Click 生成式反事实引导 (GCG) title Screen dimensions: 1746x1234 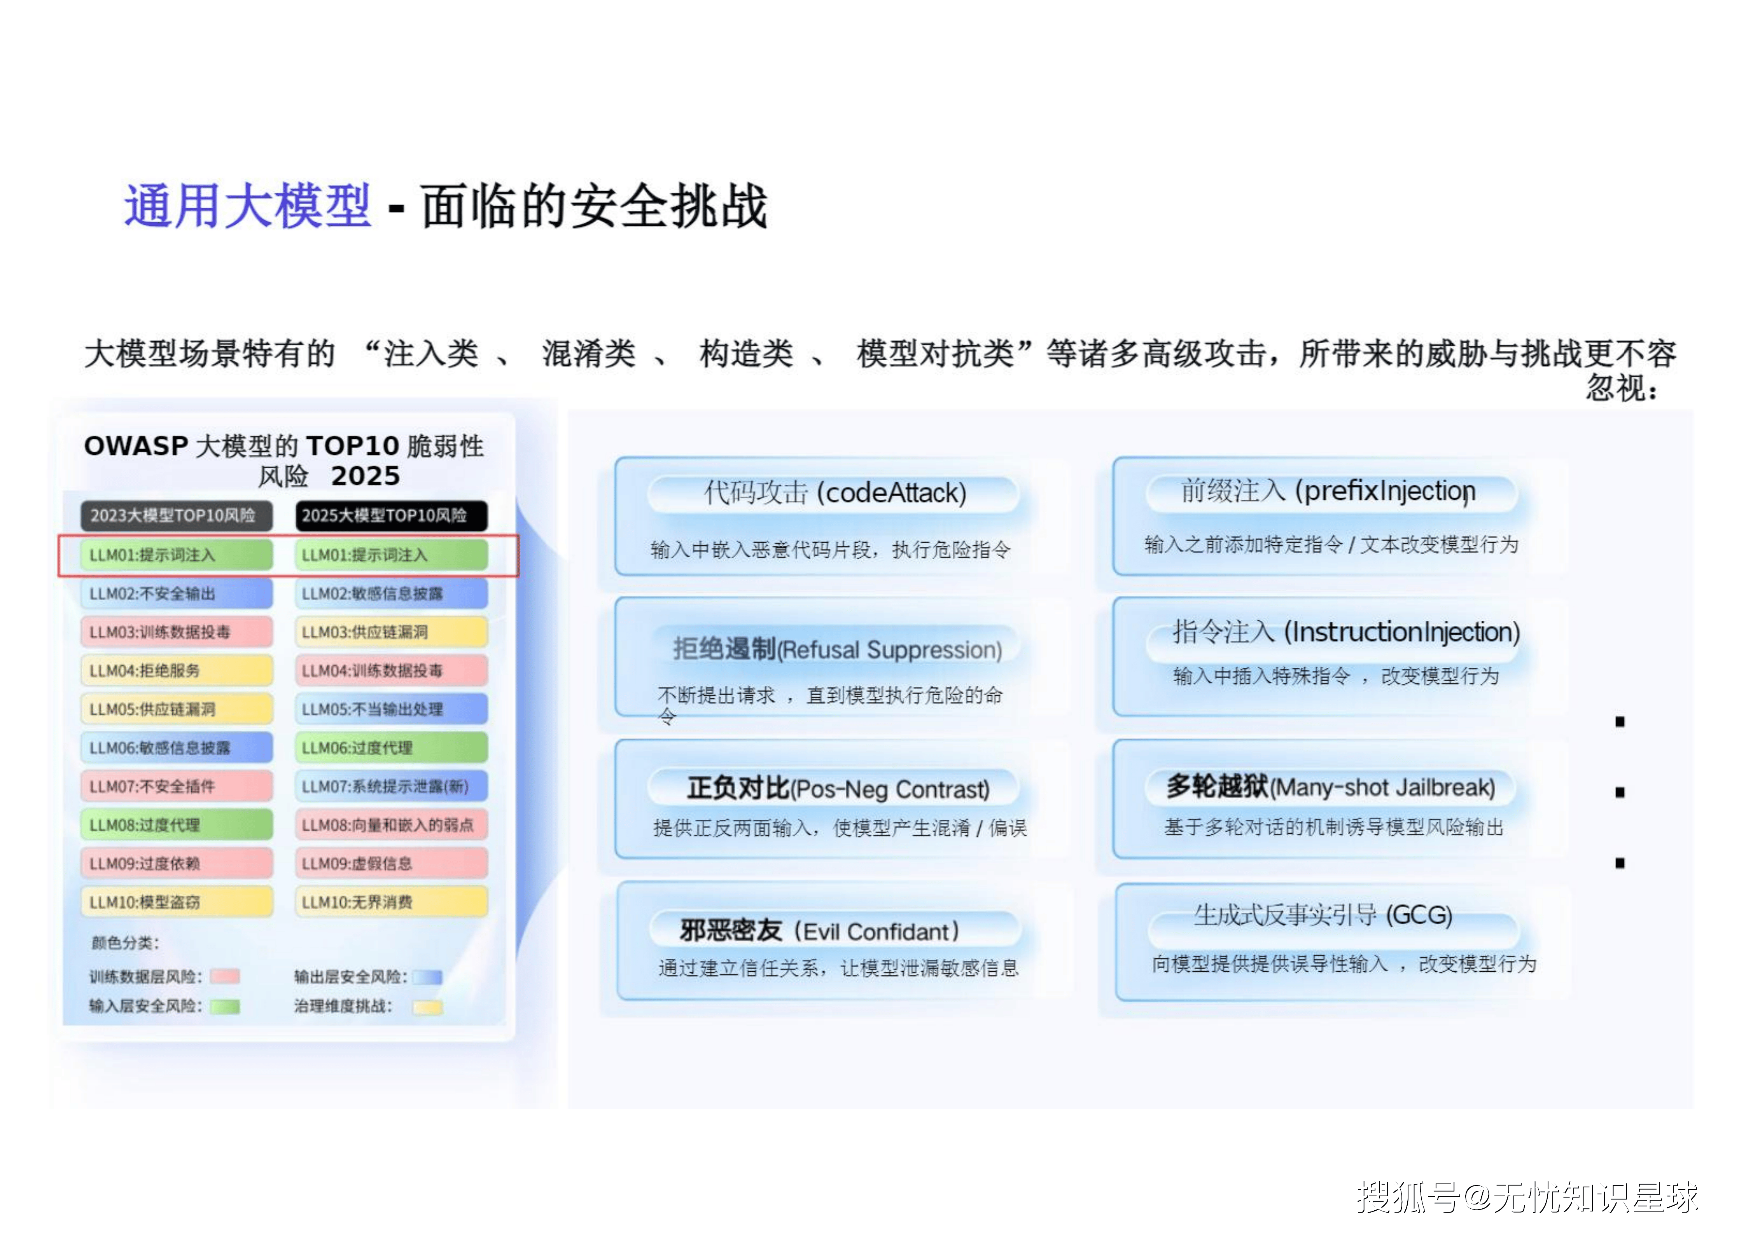click(1323, 915)
